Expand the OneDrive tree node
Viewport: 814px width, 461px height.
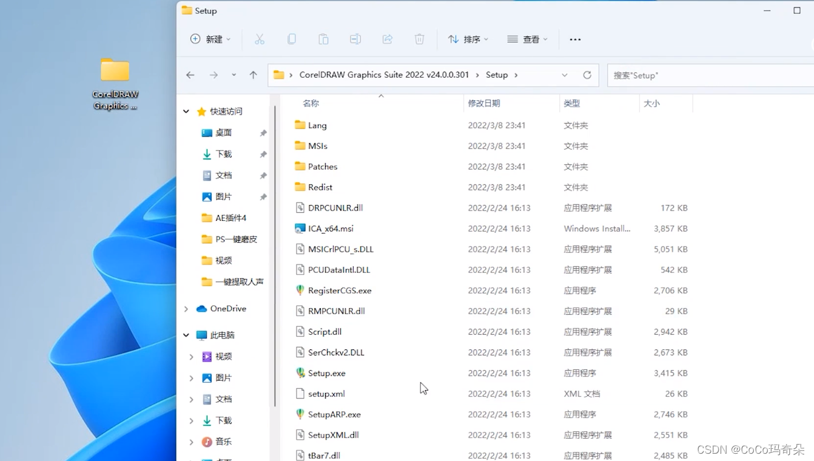click(186, 309)
